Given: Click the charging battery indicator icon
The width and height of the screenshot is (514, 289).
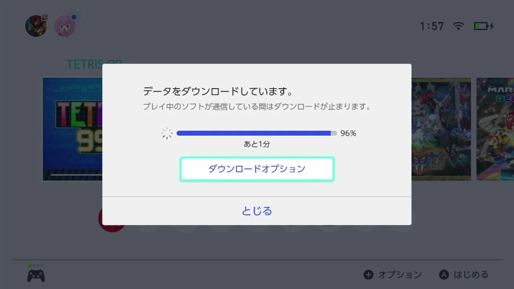Looking at the screenshot, I should 483,26.
